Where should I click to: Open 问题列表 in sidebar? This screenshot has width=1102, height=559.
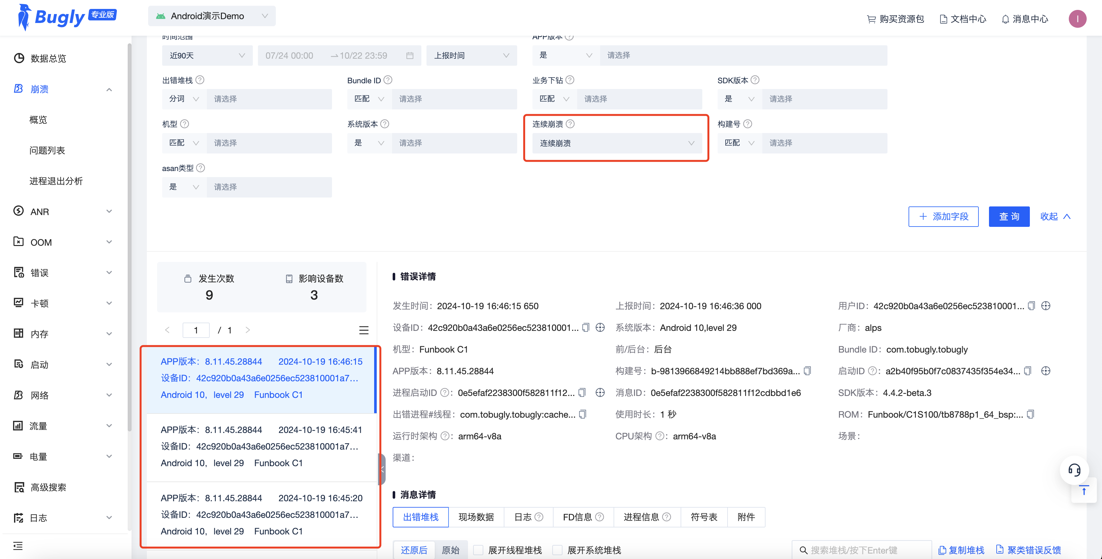[x=47, y=150]
